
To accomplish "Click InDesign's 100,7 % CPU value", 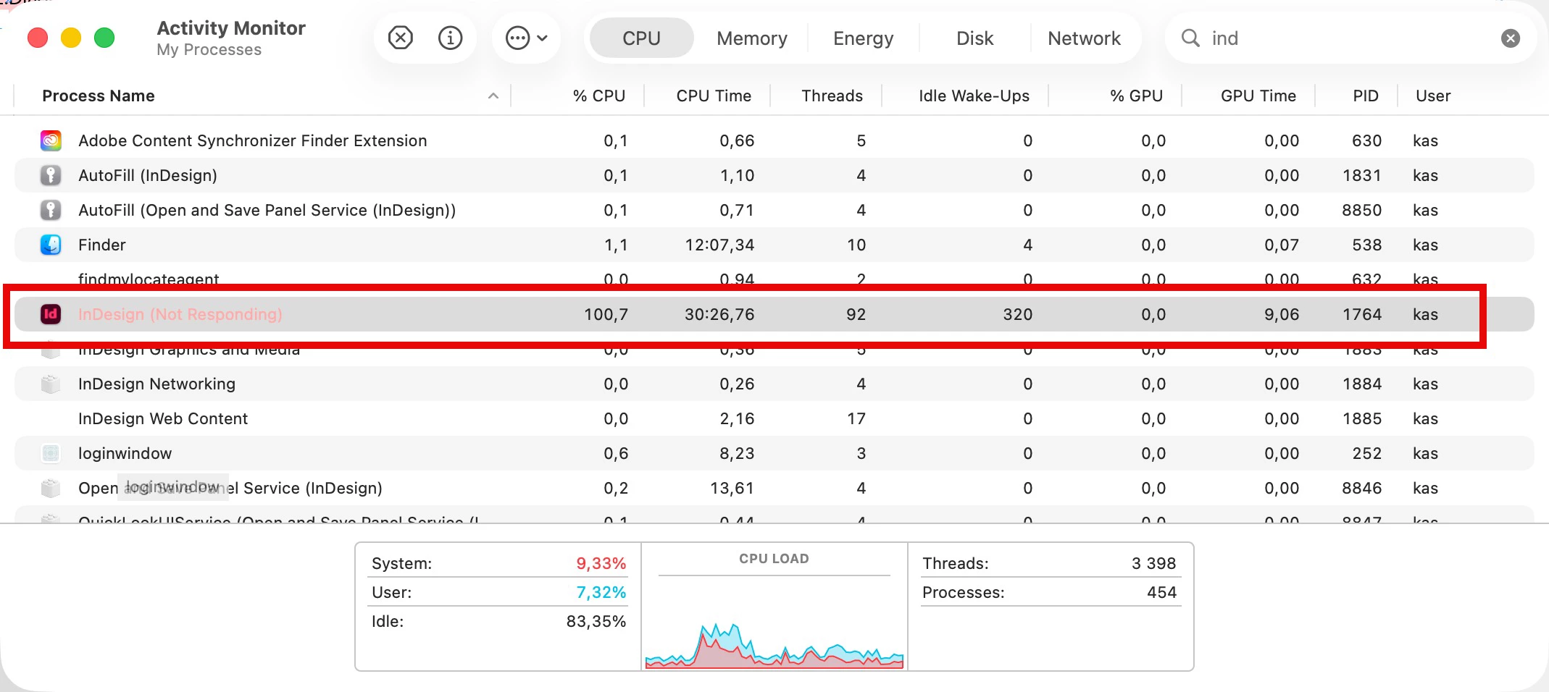I will (x=606, y=314).
